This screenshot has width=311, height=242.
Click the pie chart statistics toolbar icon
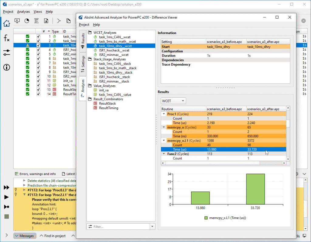(27, 21)
